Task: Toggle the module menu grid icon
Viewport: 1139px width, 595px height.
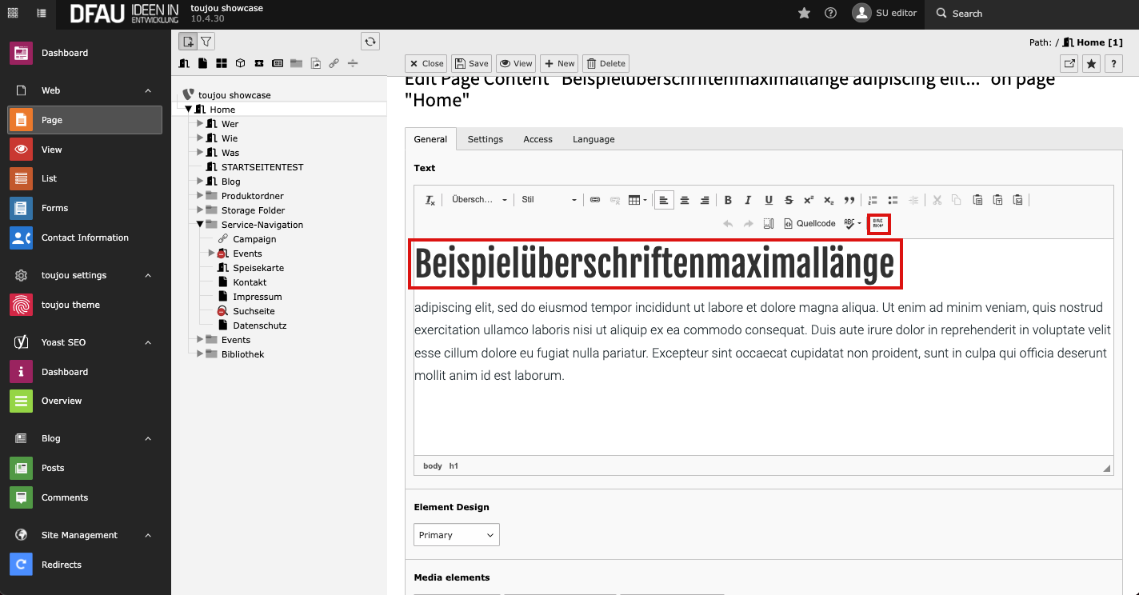Action: pos(13,14)
